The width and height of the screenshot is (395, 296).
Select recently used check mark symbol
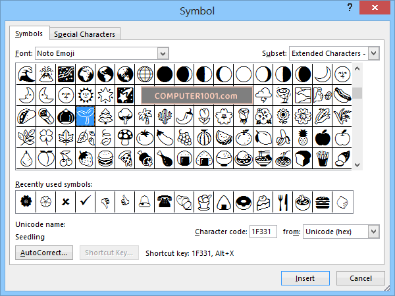86,202
